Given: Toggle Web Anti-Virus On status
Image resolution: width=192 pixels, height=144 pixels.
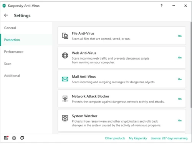Looking at the screenshot, I should pos(180,58).
